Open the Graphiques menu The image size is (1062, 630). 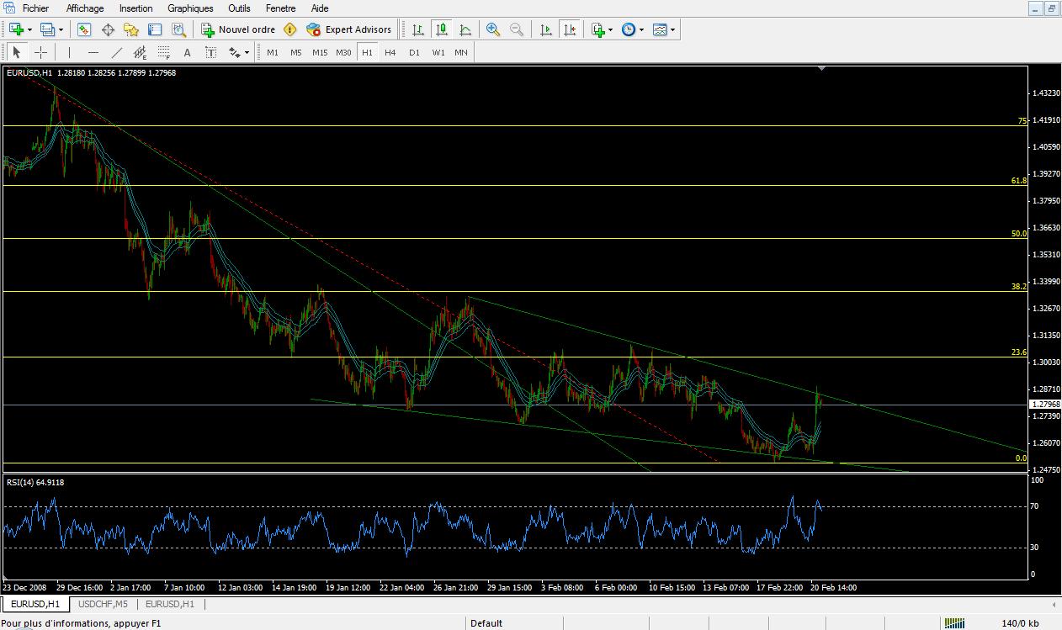[190, 8]
